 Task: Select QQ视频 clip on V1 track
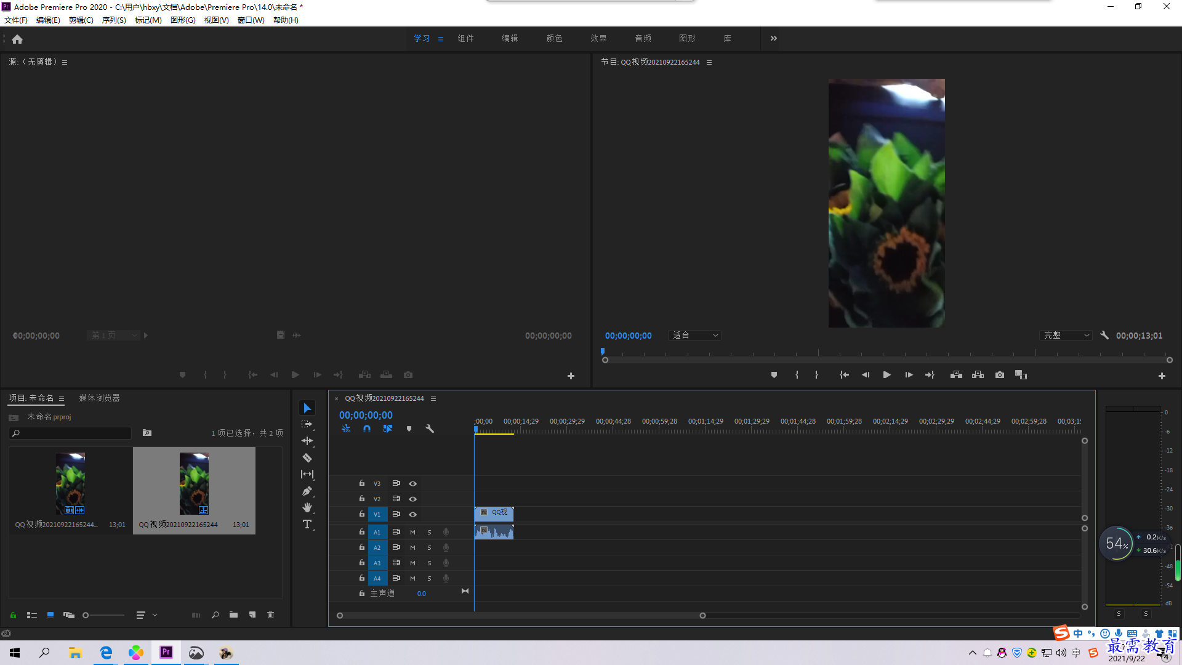[x=494, y=514]
